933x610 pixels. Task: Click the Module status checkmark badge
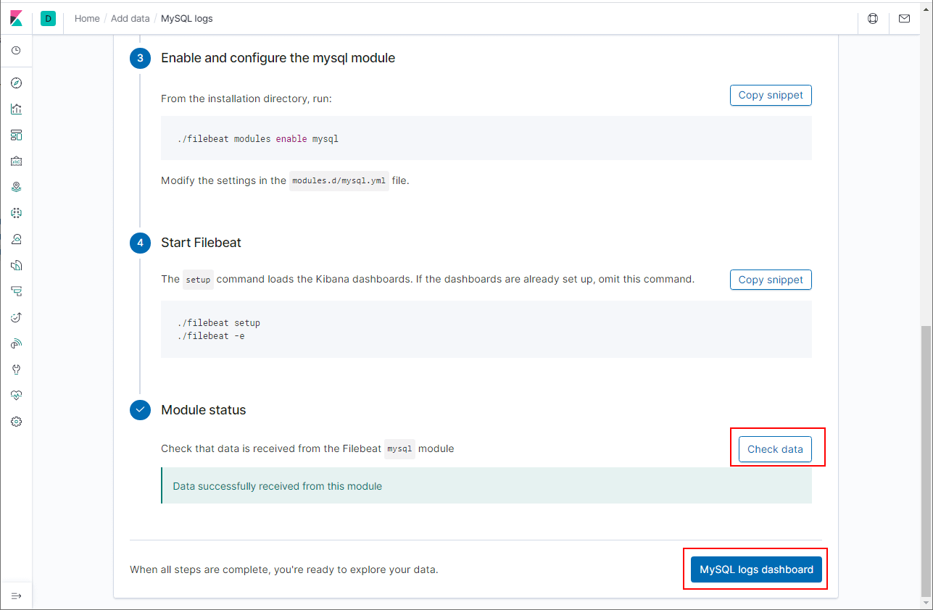tap(141, 410)
